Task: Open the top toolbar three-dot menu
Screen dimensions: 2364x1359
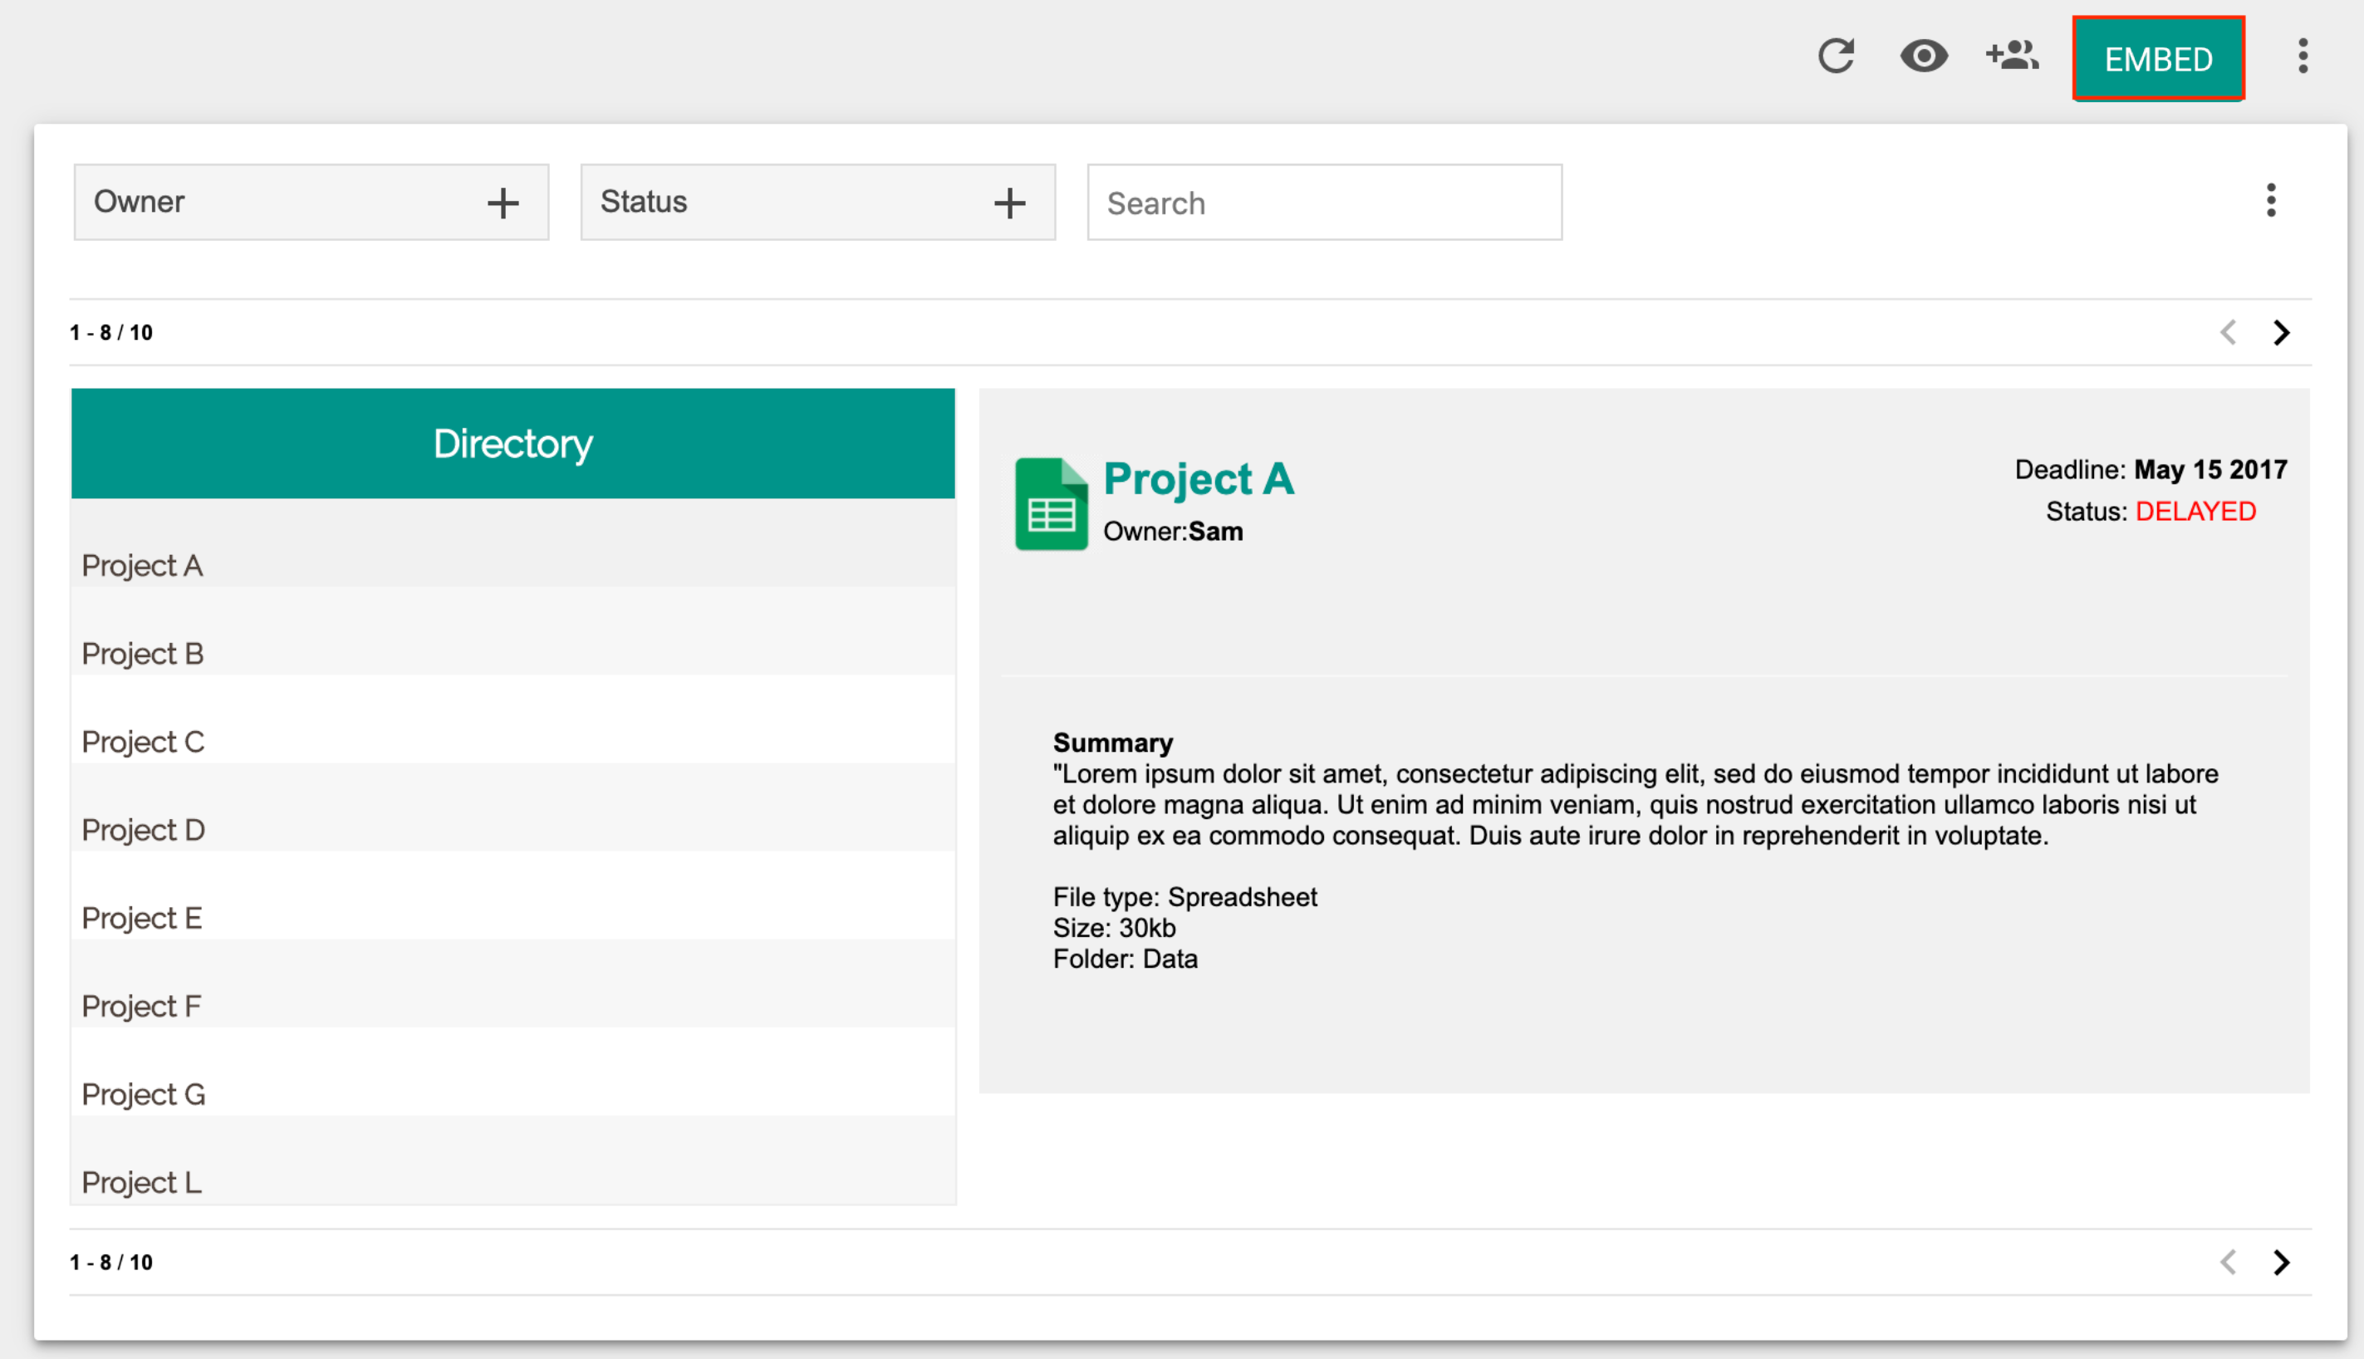Action: tap(2303, 56)
